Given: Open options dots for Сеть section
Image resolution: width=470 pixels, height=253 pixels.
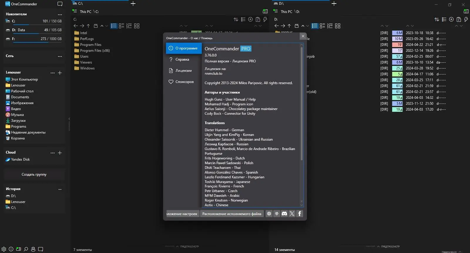Looking at the screenshot, I should pos(60,56).
